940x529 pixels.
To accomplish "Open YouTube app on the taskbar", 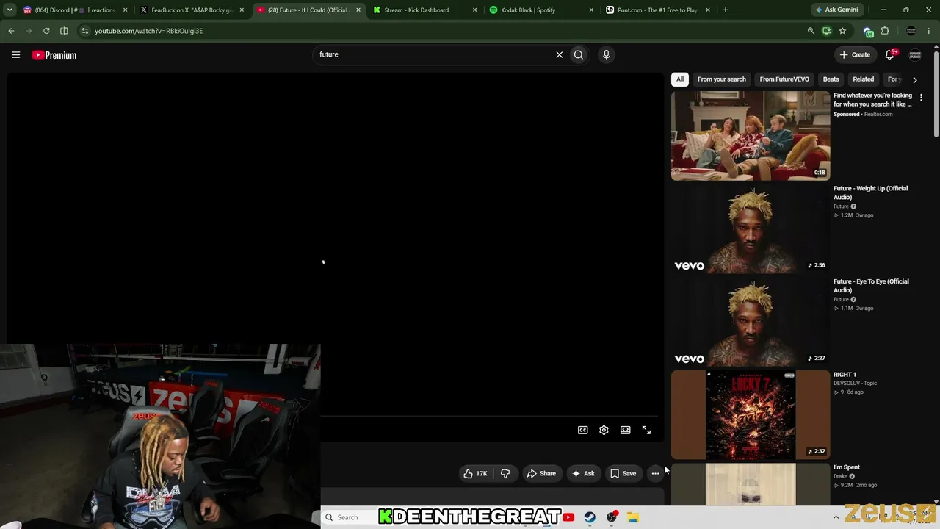I will (x=568, y=517).
